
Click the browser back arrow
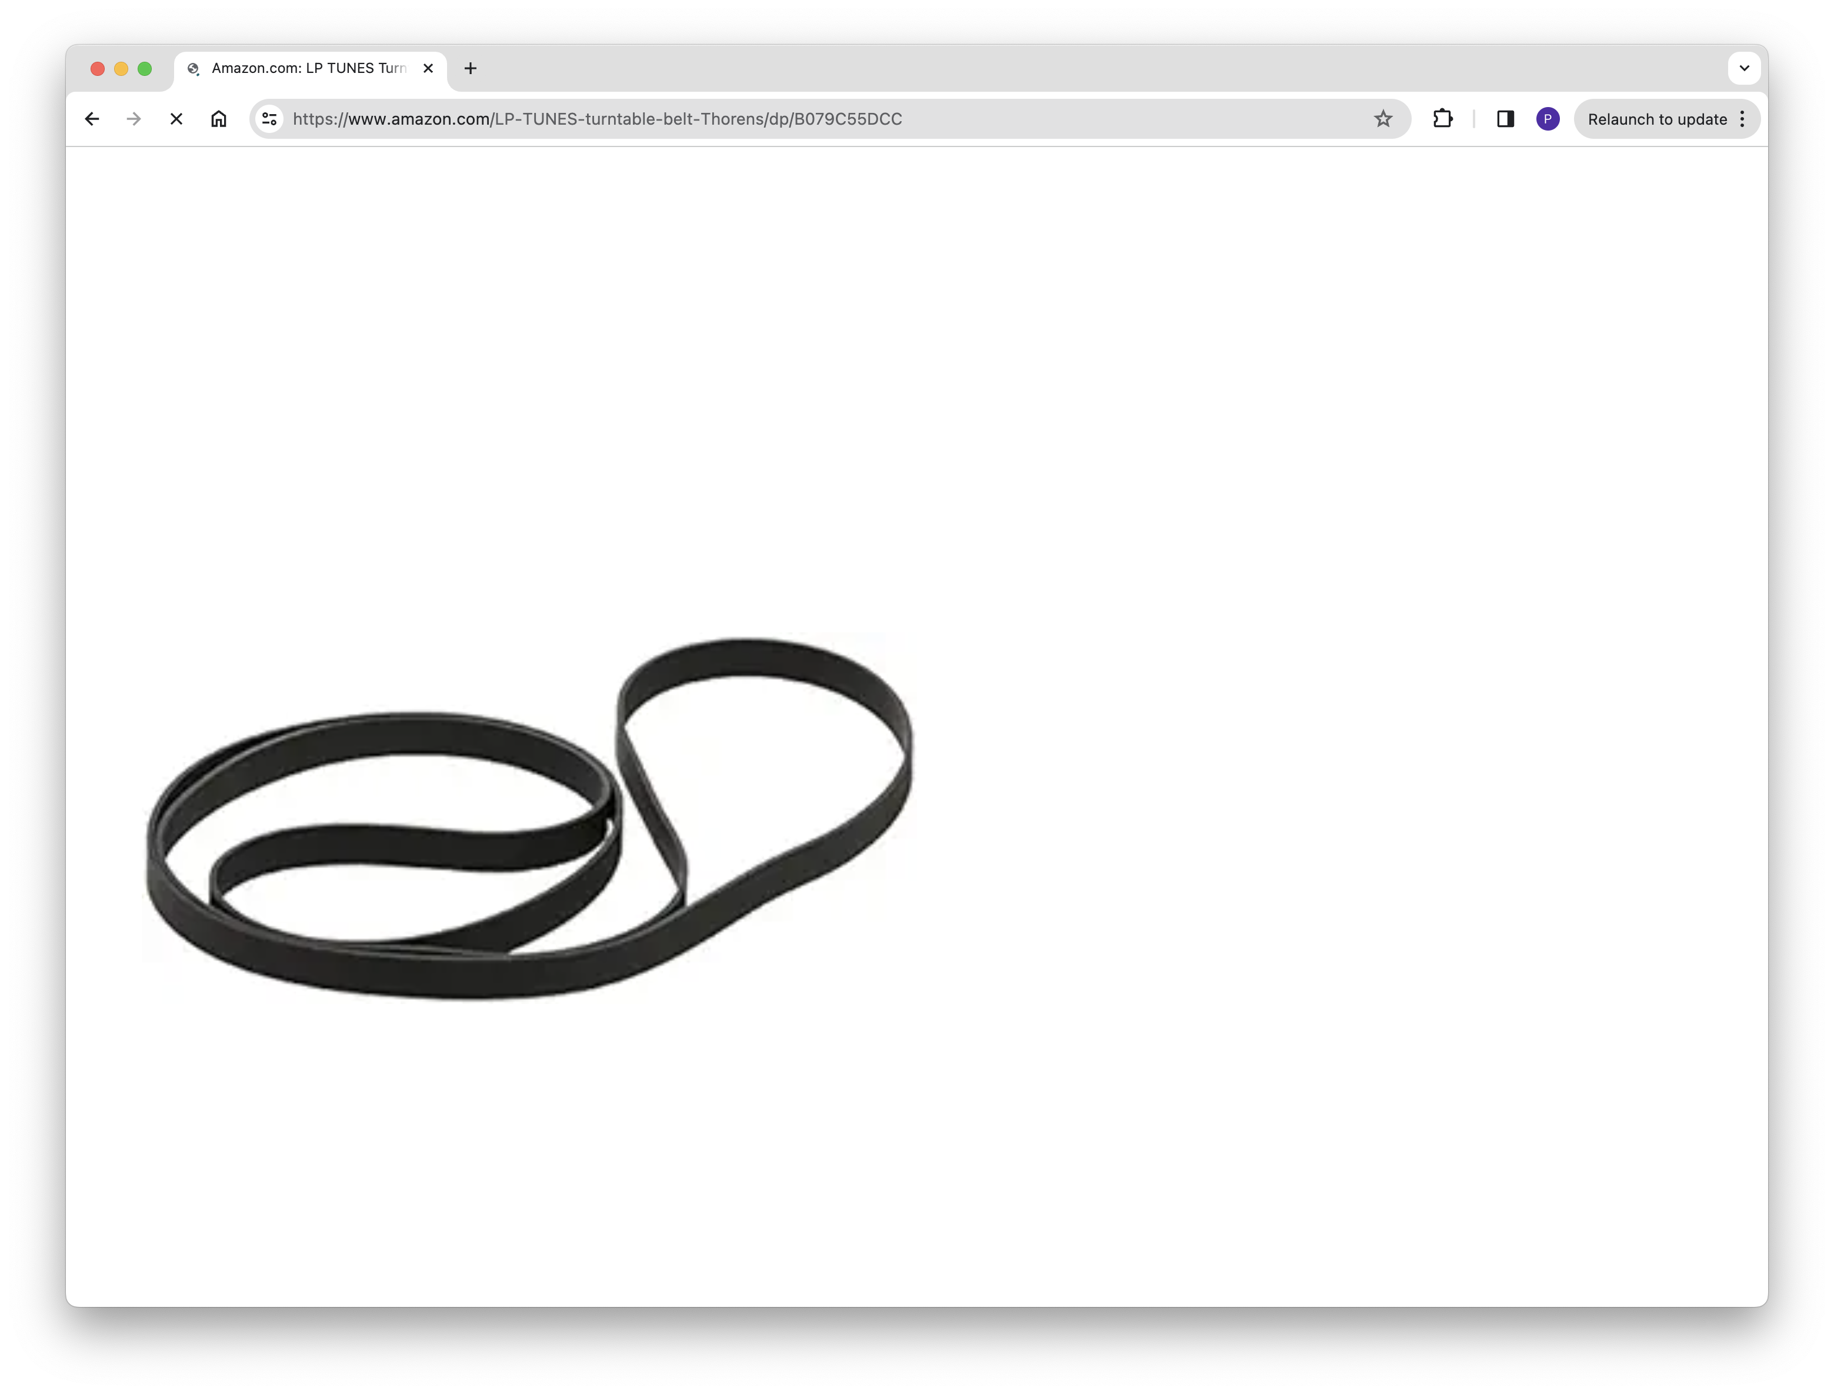coord(92,119)
